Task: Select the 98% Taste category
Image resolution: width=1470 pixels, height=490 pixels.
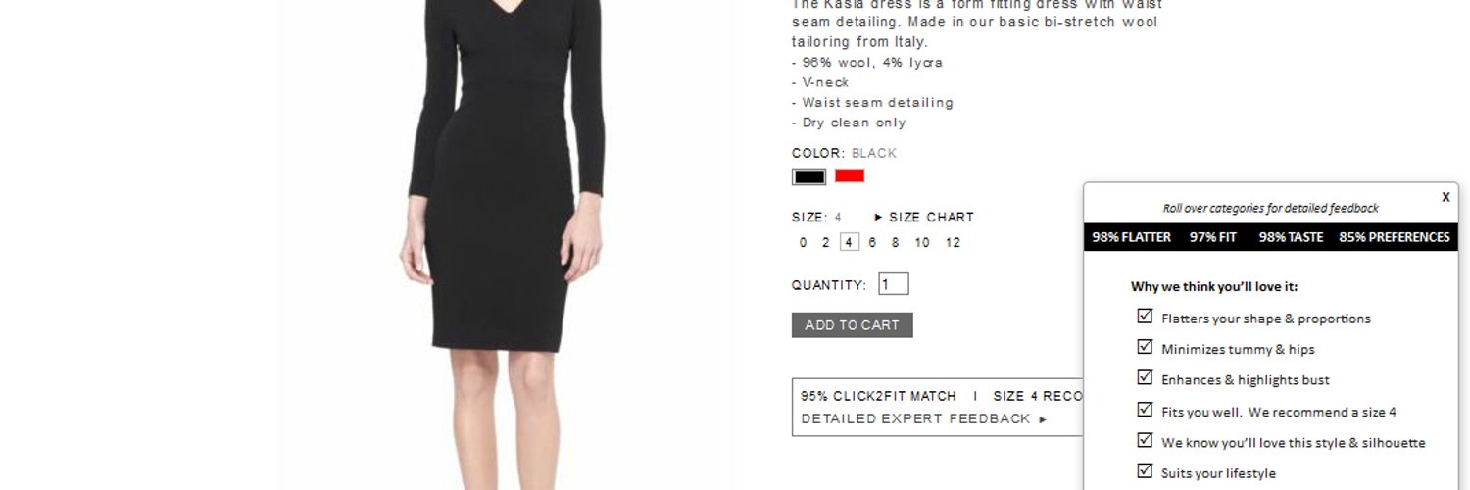Action: tap(1291, 237)
